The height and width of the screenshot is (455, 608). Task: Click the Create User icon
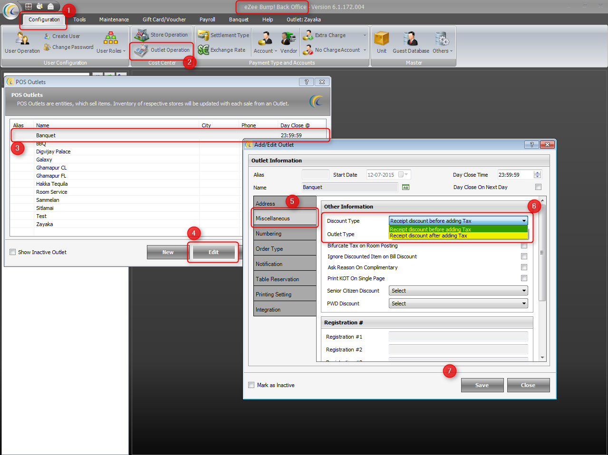(x=48, y=36)
